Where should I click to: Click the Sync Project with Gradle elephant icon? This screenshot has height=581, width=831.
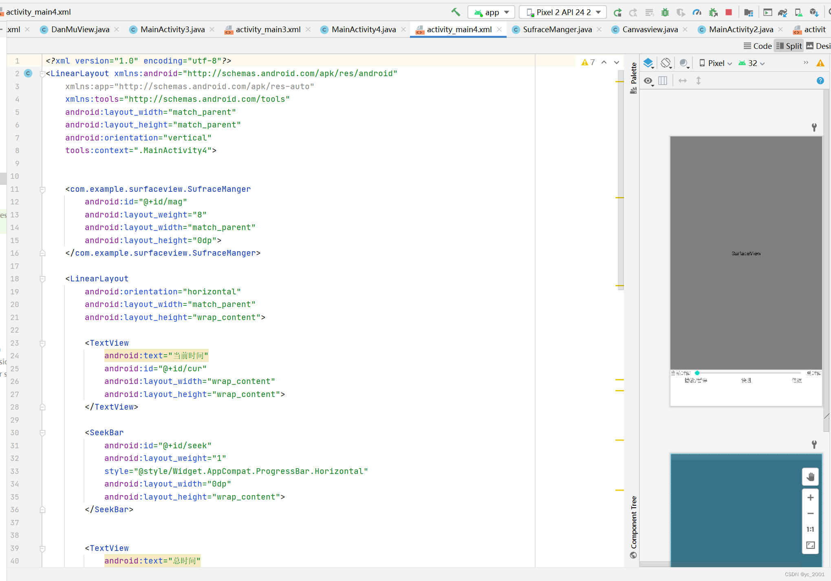782,12
